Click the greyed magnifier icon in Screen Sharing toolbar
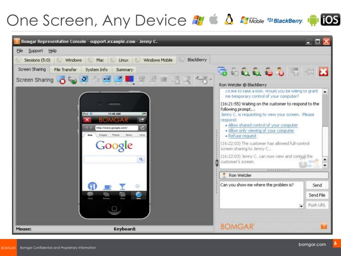Image resolution: width=341 pixels, height=256 pixels. click(x=186, y=80)
